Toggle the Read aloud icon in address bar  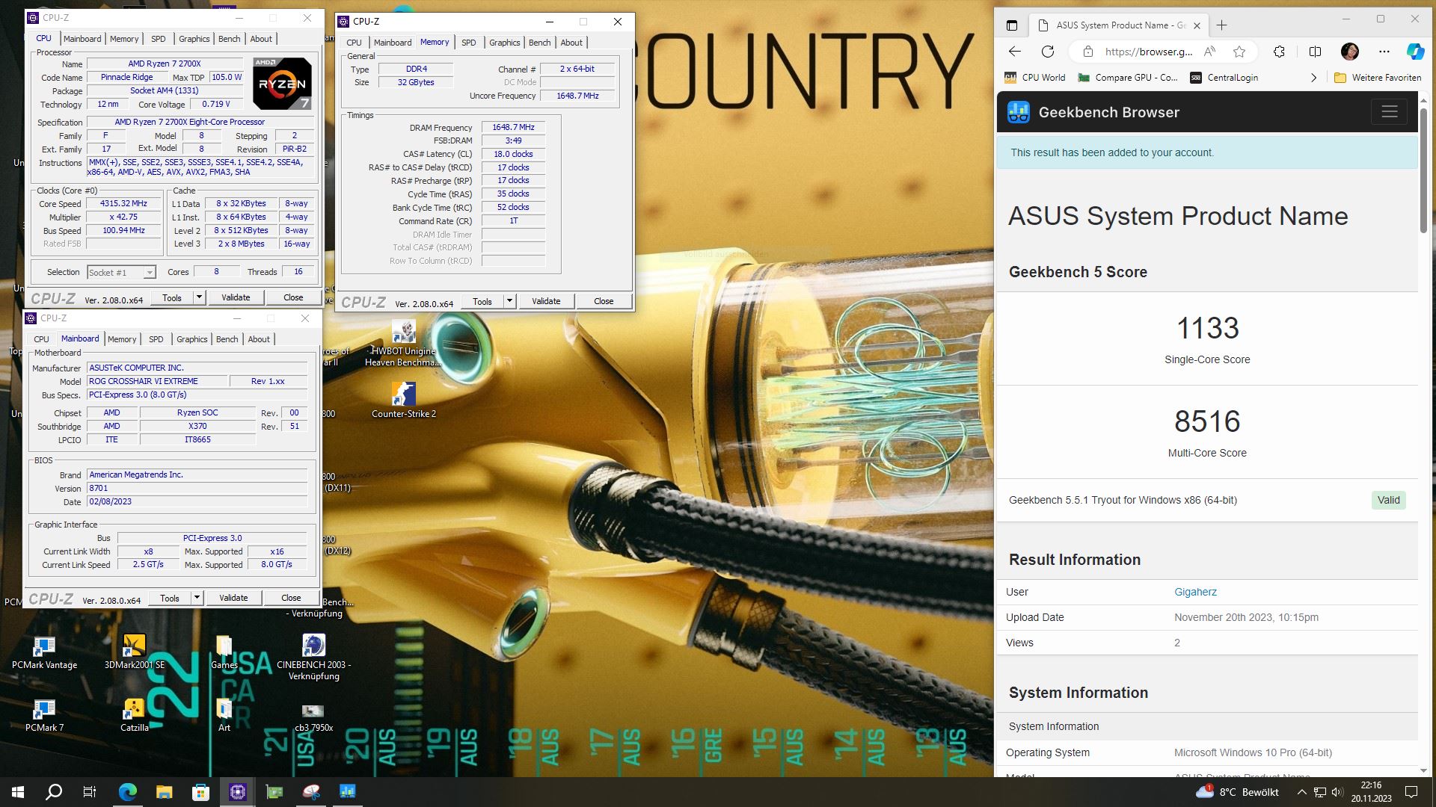click(x=1209, y=52)
